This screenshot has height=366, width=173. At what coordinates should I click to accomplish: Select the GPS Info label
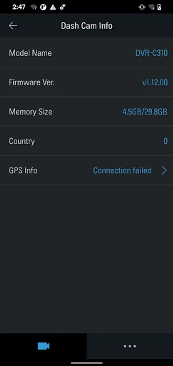pyautogui.click(x=23, y=170)
